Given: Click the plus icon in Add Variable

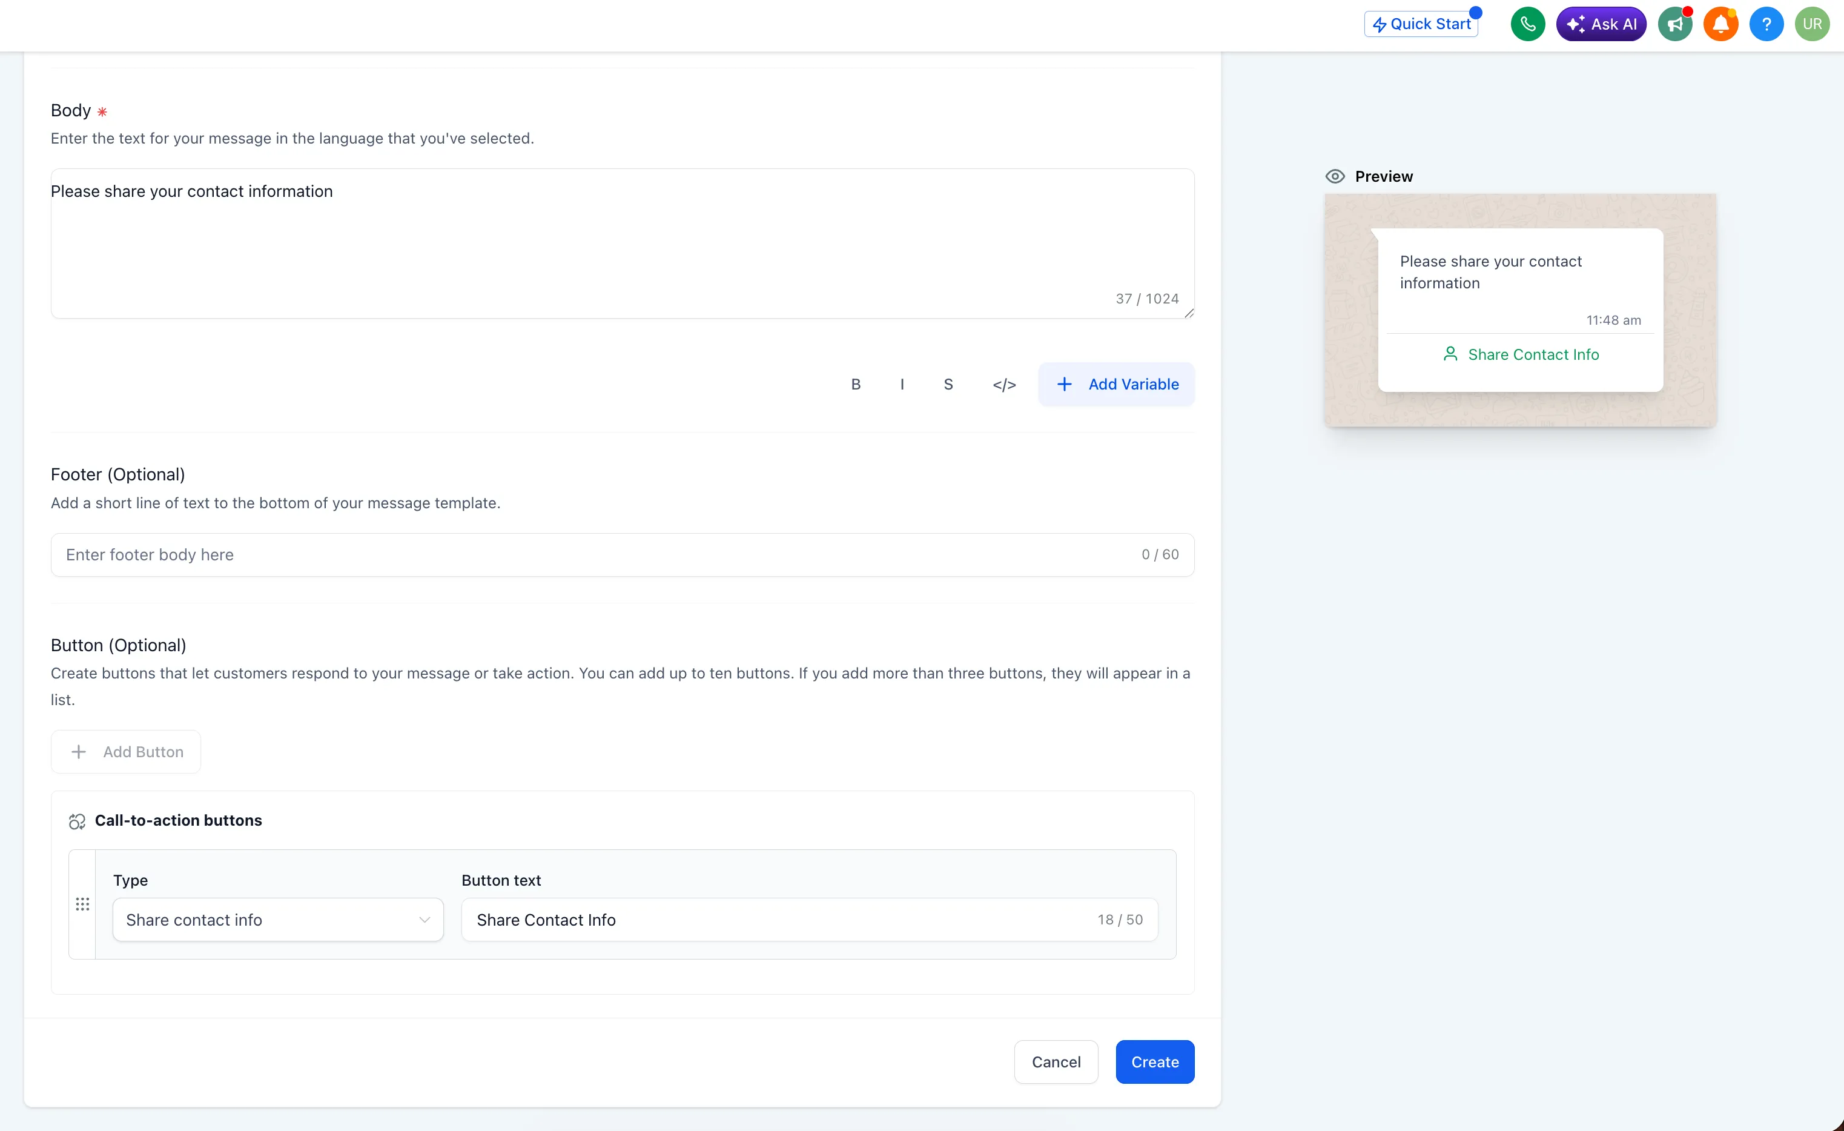Looking at the screenshot, I should point(1063,385).
